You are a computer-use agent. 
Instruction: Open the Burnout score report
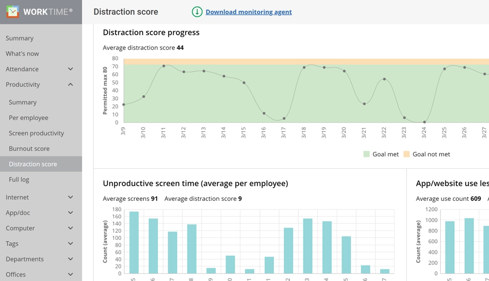pyautogui.click(x=29, y=149)
